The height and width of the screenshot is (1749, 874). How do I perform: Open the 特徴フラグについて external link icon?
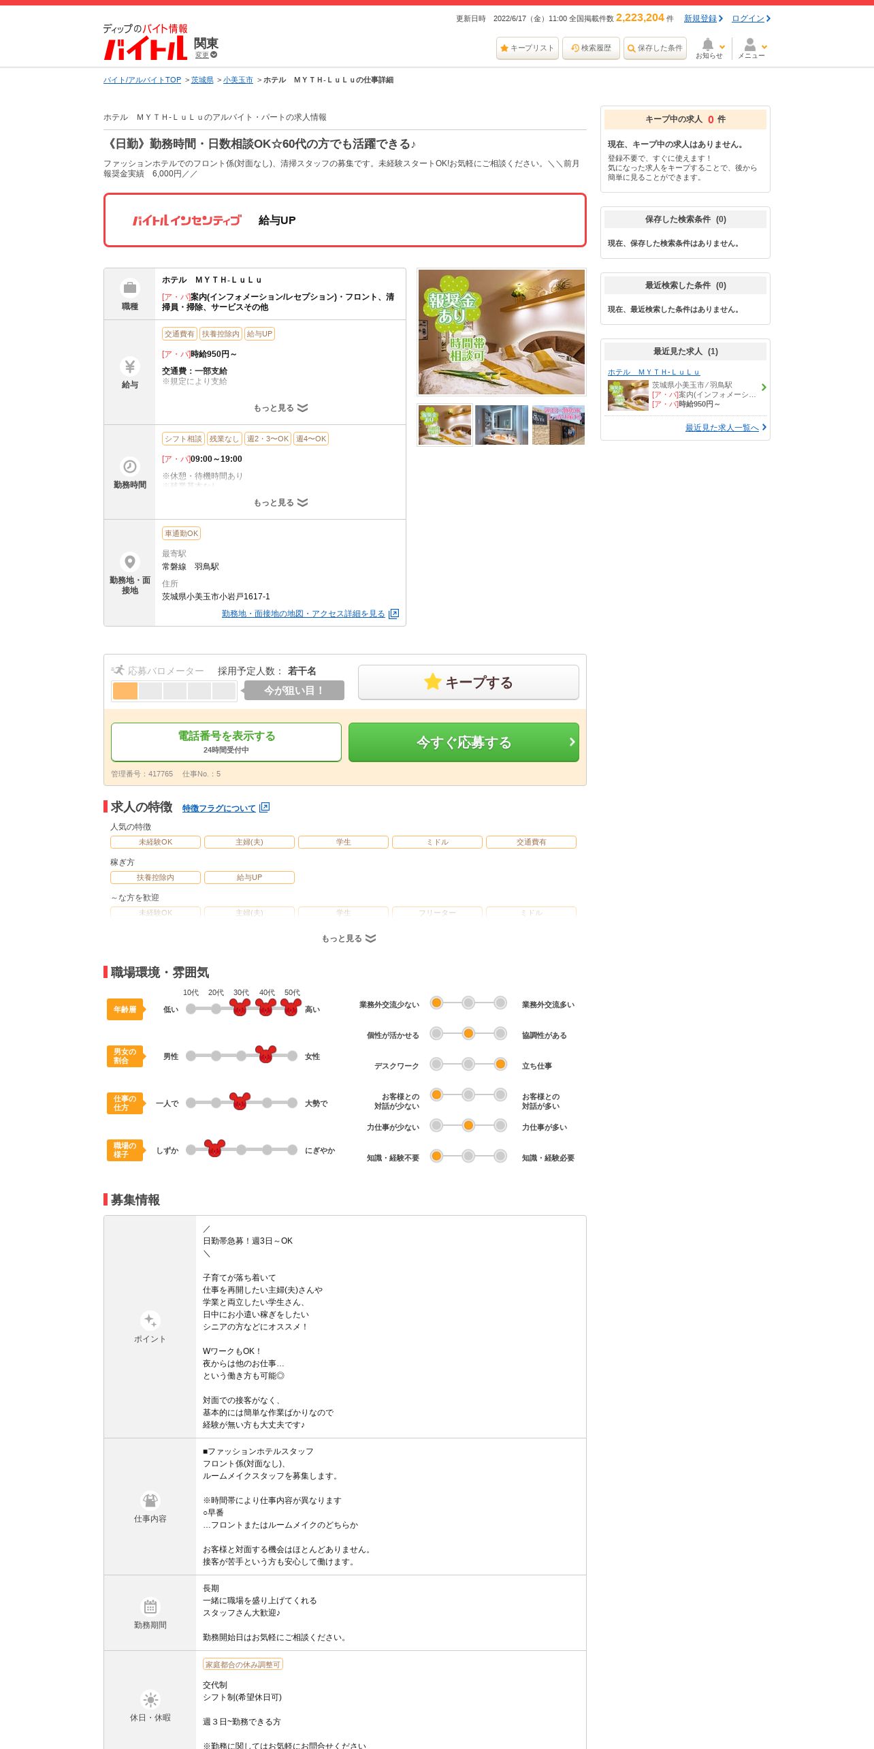(265, 807)
